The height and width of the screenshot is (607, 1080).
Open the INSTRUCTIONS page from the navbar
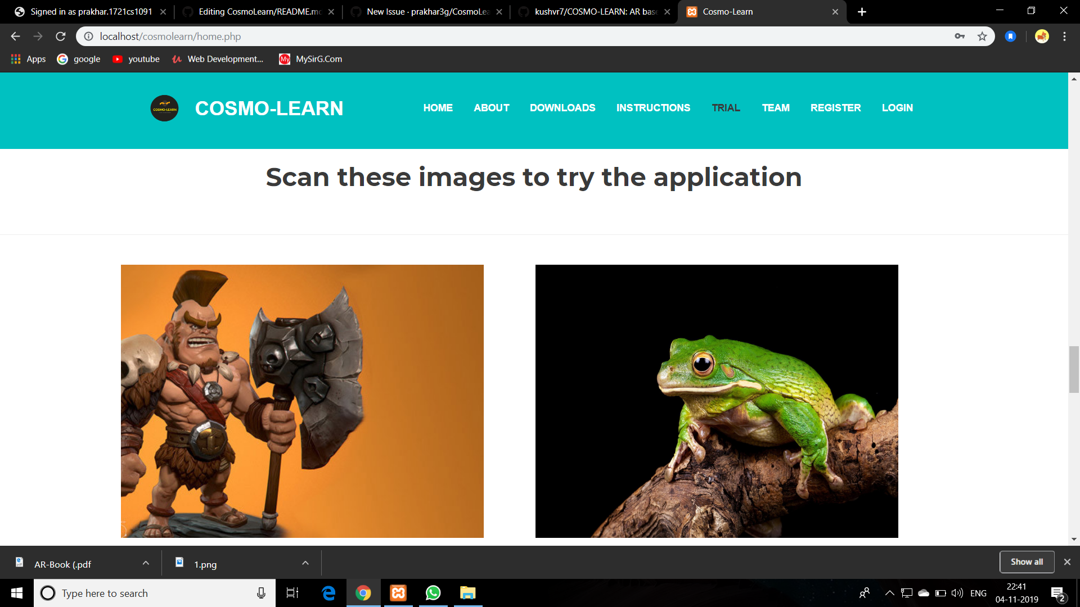click(653, 107)
